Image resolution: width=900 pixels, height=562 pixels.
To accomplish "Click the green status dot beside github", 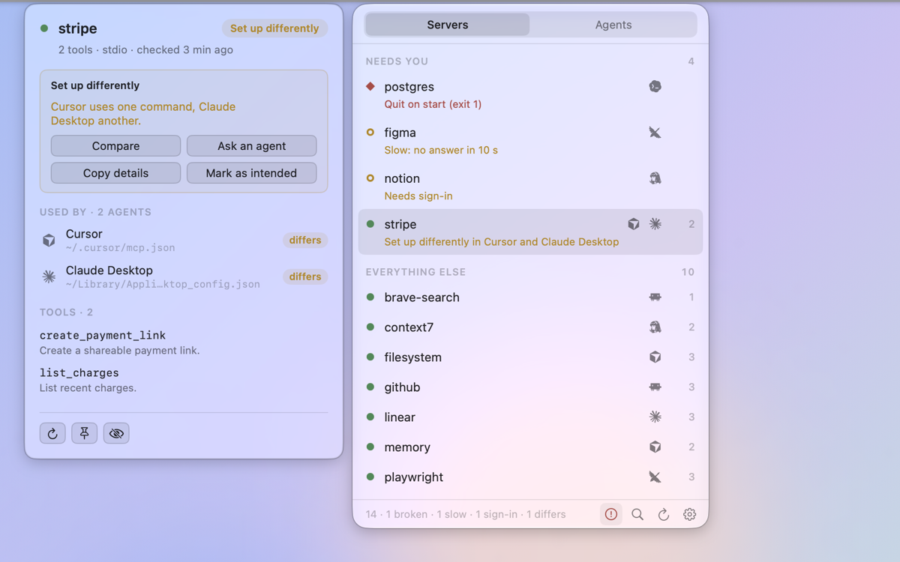I will [x=370, y=387].
